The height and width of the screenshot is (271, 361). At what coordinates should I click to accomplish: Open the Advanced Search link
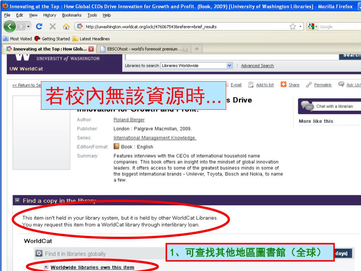(x=257, y=66)
